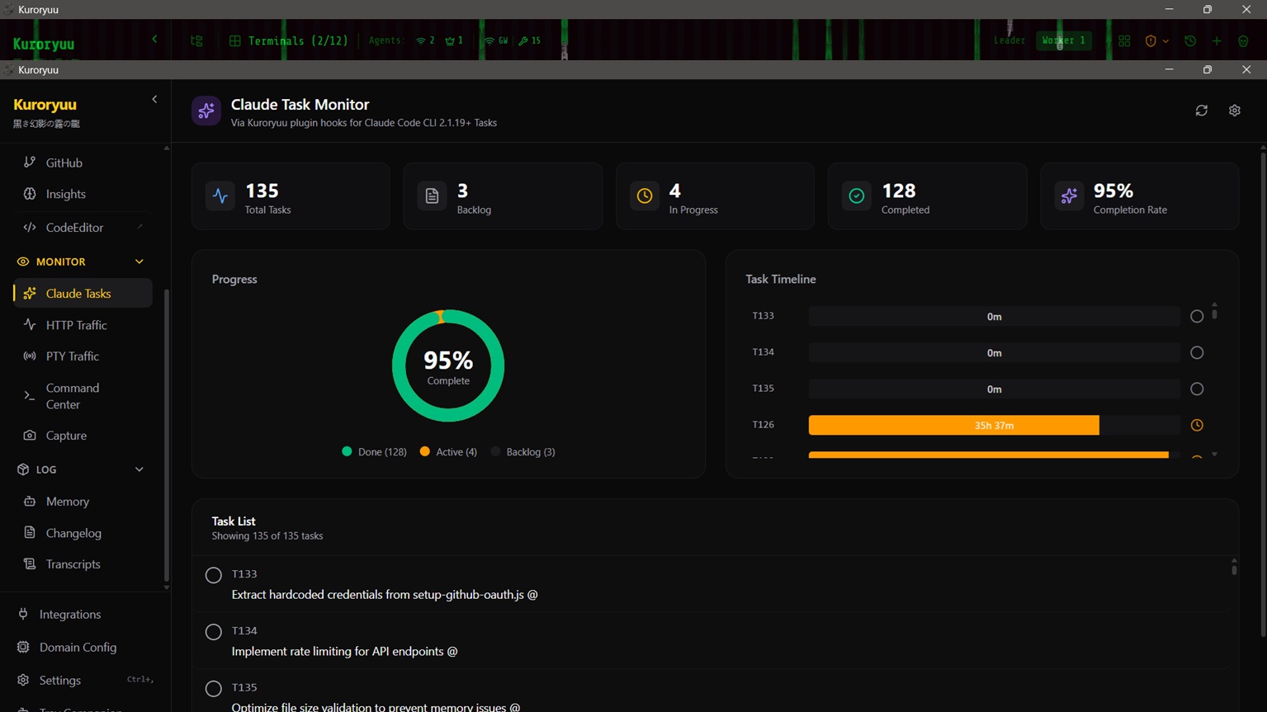Open GitHub from the sidebar
This screenshot has width=1267, height=712.
tap(64, 163)
